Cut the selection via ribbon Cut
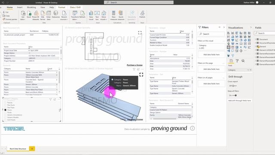The height and width of the screenshot is (155, 275). pyautogui.click(x=6, y=12)
